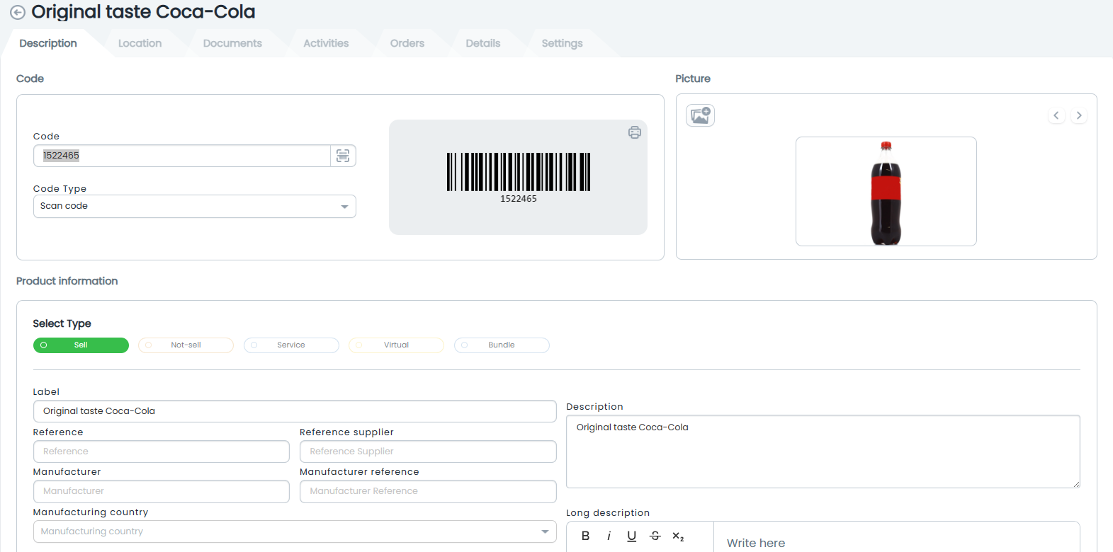1113x552 pixels.
Task: Go back using the arrow beside the title
Action: (x=18, y=13)
